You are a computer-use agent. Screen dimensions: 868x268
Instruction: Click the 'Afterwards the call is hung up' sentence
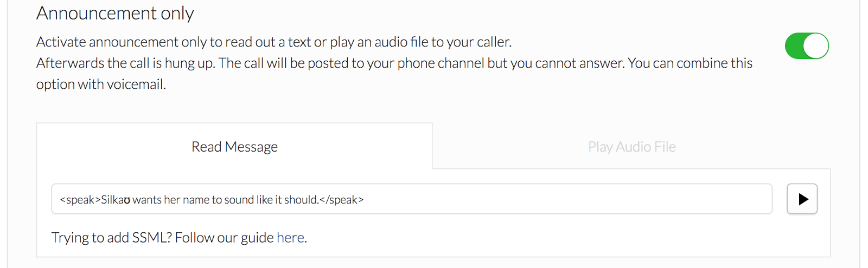tap(125, 63)
